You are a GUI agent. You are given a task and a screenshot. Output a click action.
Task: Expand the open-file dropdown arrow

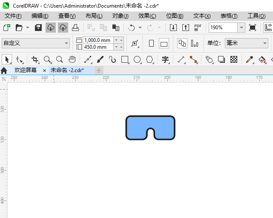coord(28,28)
